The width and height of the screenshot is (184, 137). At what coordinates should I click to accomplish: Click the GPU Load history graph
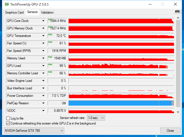[121, 66]
